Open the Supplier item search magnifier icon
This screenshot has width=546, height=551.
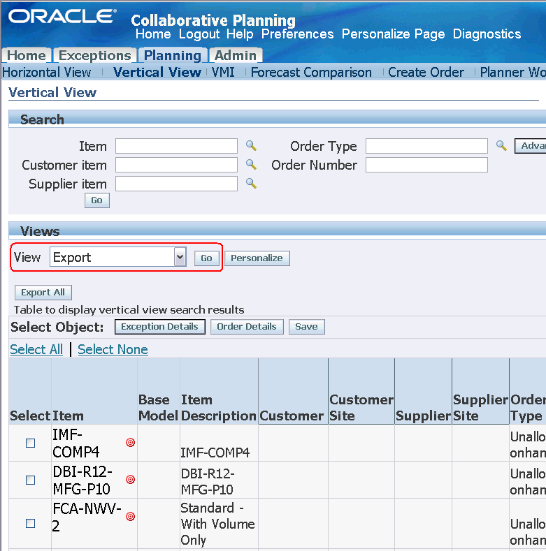(251, 183)
